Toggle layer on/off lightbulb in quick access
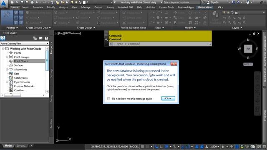 pos(72,2)
